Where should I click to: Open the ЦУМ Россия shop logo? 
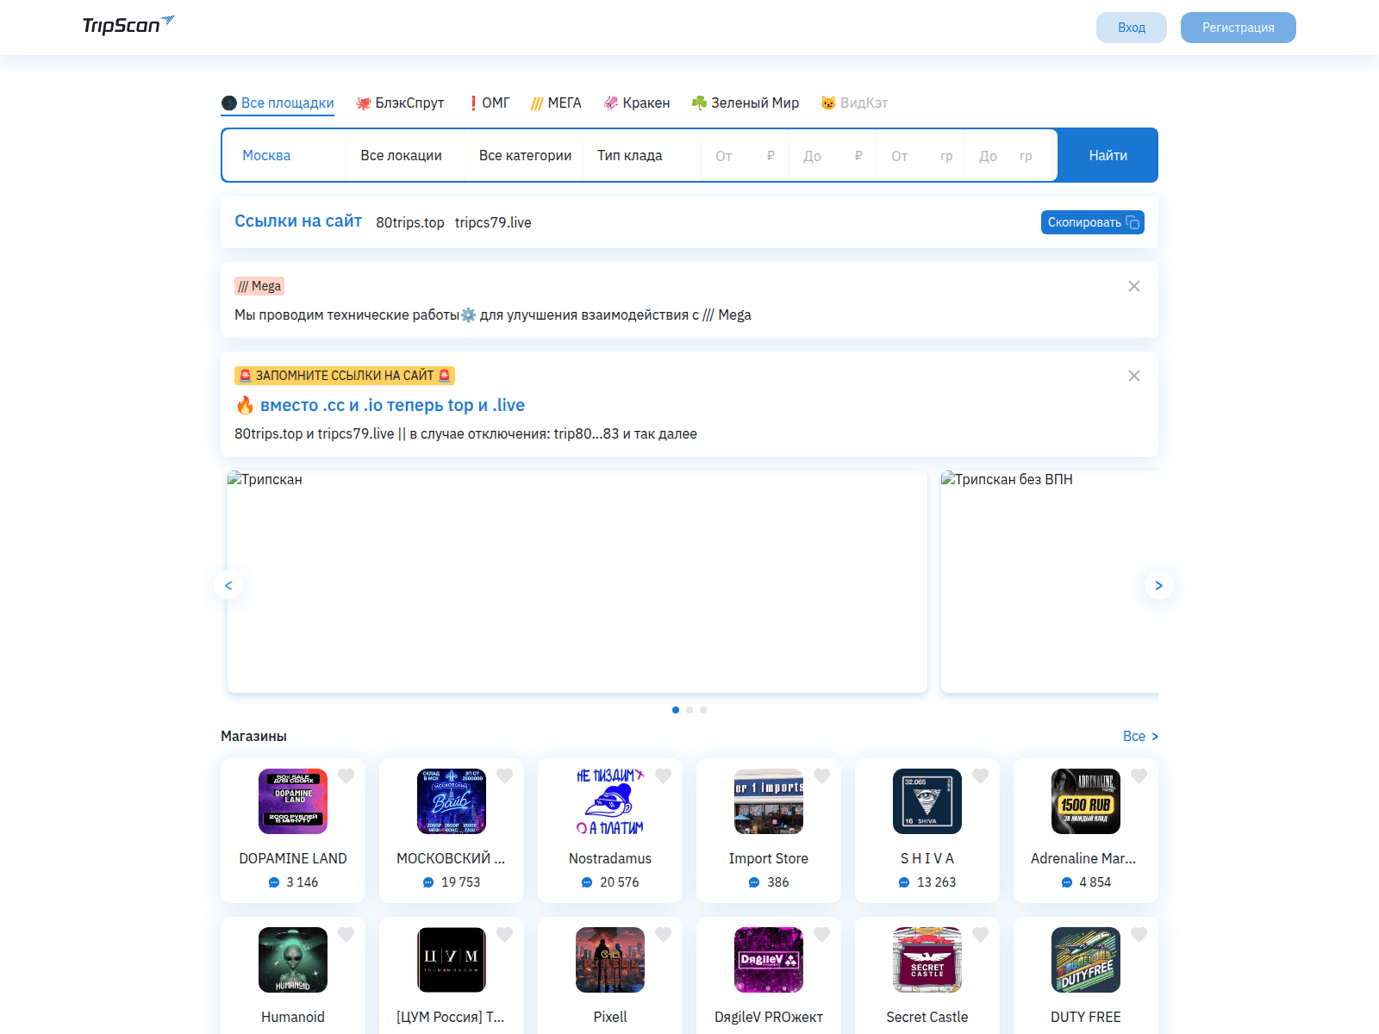(452, 960)
